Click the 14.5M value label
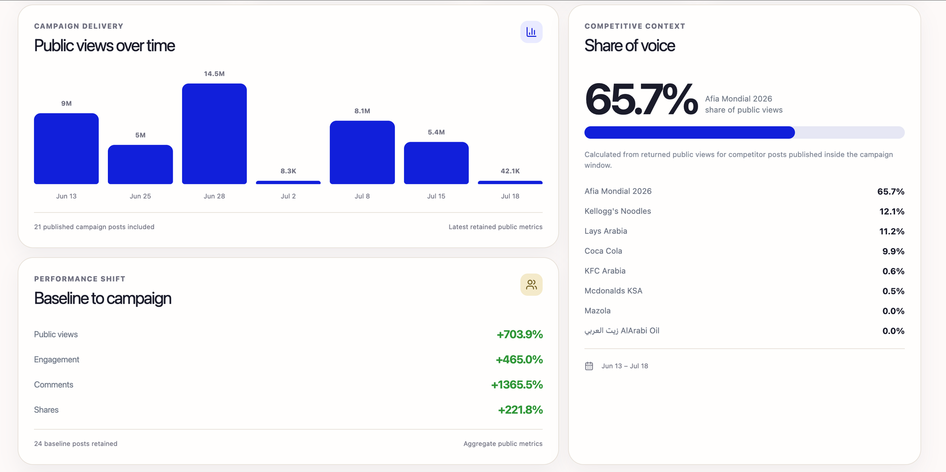Image resolution: width=946 pixels, height=472 pixels. click(214, 74)
